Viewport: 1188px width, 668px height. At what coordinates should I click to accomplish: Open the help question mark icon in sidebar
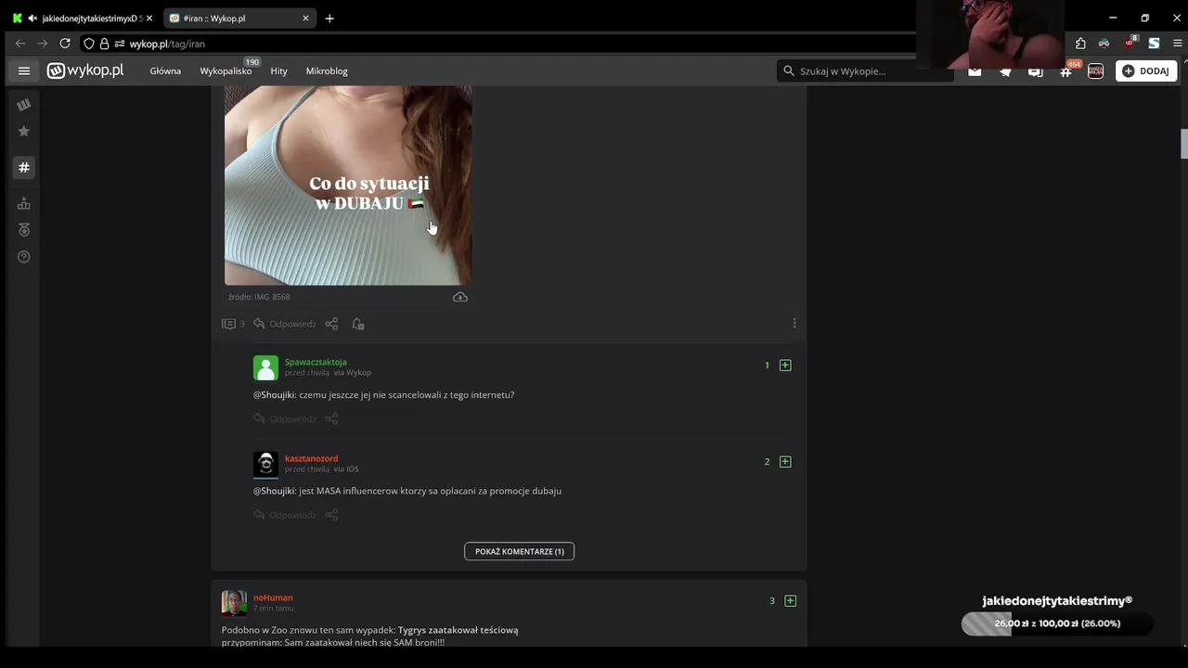24,257
